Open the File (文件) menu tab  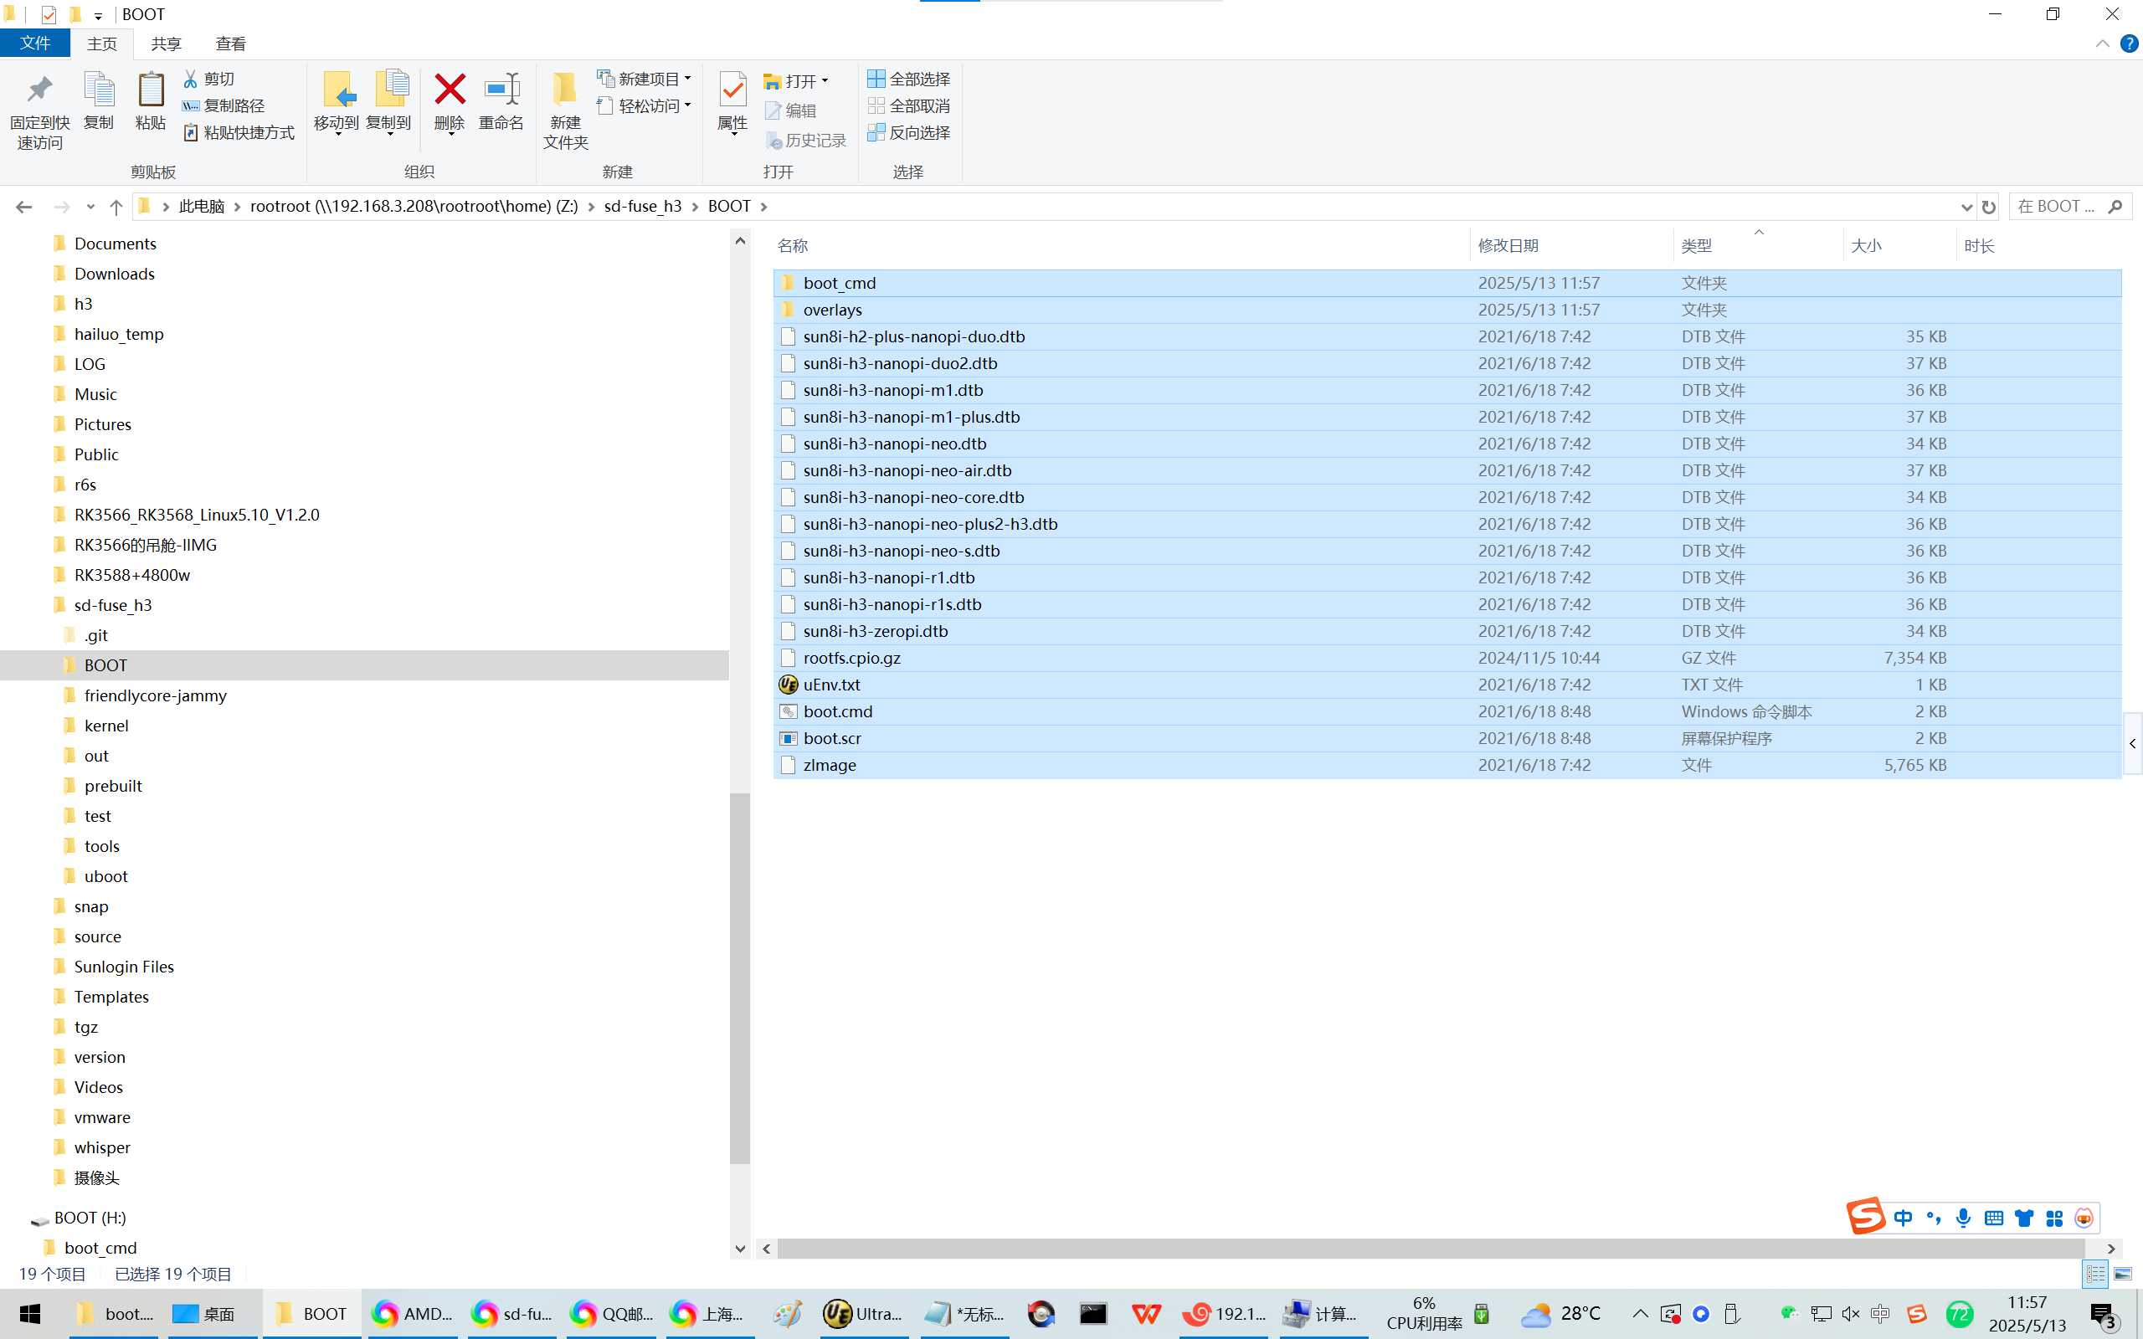click(35, 44)
